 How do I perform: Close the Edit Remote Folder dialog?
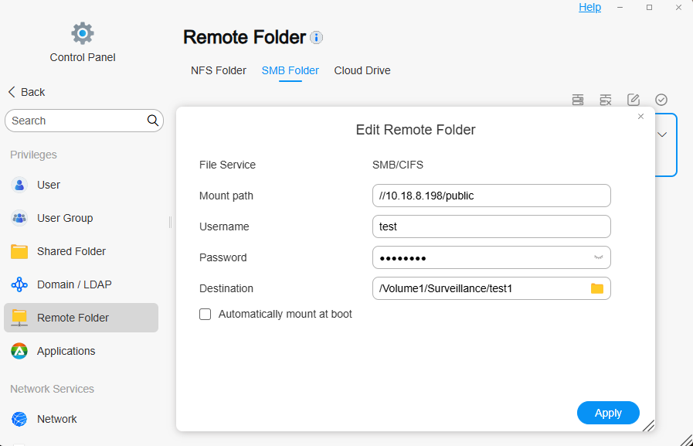pyautogui.click(x=640, y=117)
